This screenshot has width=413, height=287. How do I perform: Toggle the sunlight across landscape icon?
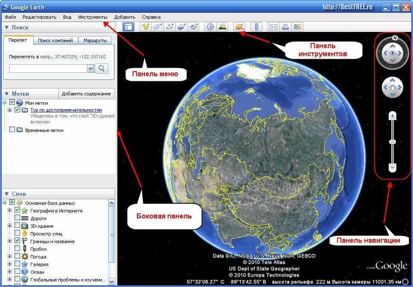tap(222, 27)
